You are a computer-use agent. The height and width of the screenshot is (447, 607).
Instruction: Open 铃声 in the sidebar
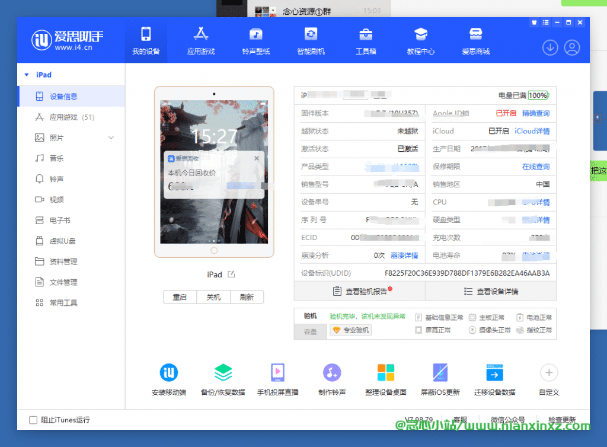click(71, 179)
